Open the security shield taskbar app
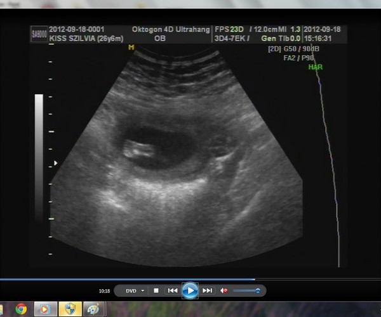381x317 pixels. [69, 309]
